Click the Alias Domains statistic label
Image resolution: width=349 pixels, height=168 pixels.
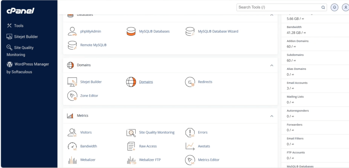pyautogui.click(x=296, y=69)
